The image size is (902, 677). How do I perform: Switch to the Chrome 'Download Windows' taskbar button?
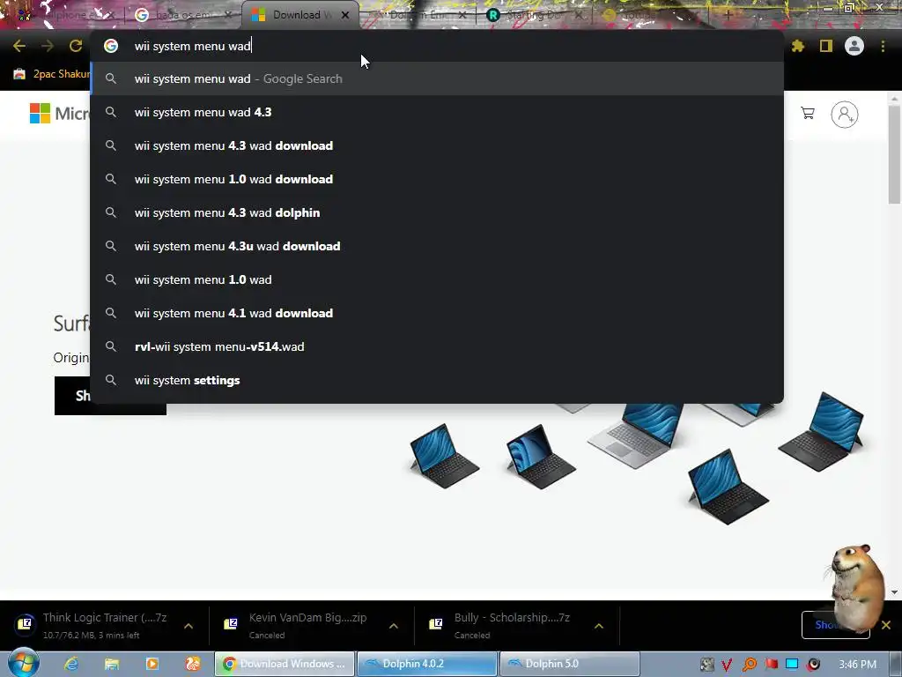point(285,664)
